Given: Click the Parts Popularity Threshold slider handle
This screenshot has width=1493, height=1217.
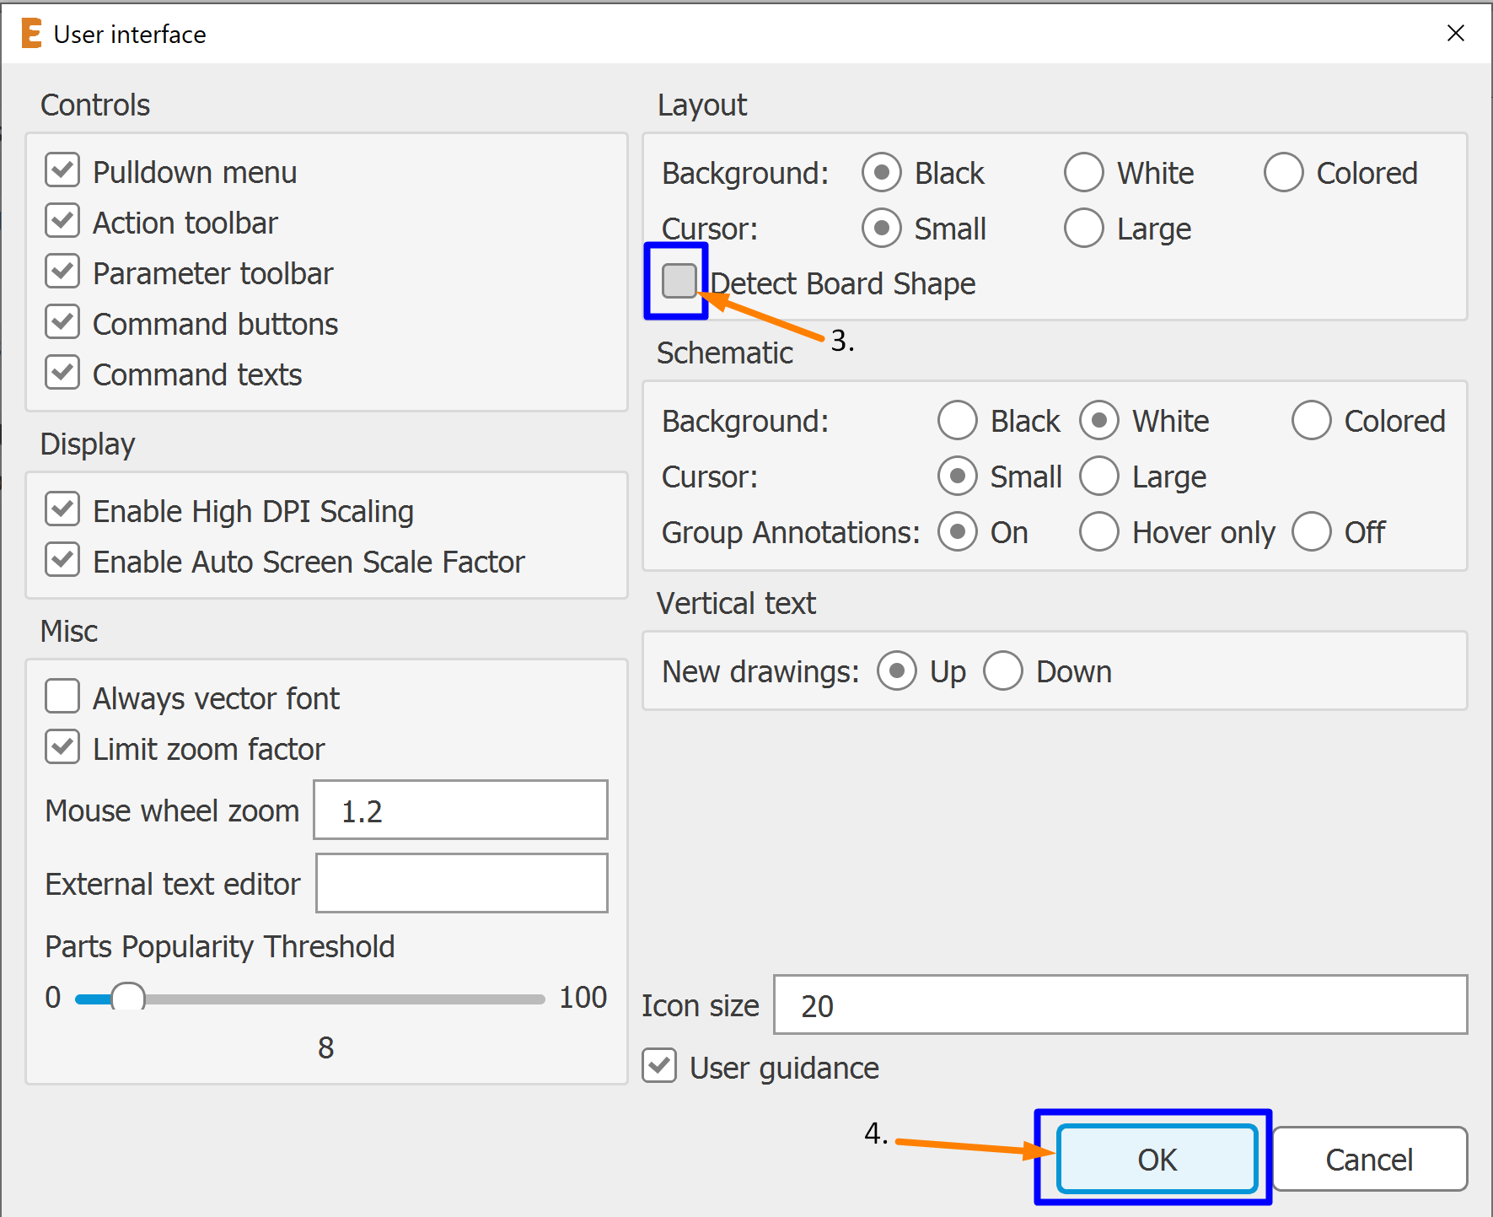Looking at the screenshot, I should pyautogui.click(x=128, y=998).
